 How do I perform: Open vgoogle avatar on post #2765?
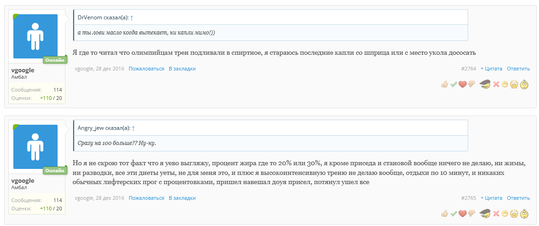[x=35, y=147]
